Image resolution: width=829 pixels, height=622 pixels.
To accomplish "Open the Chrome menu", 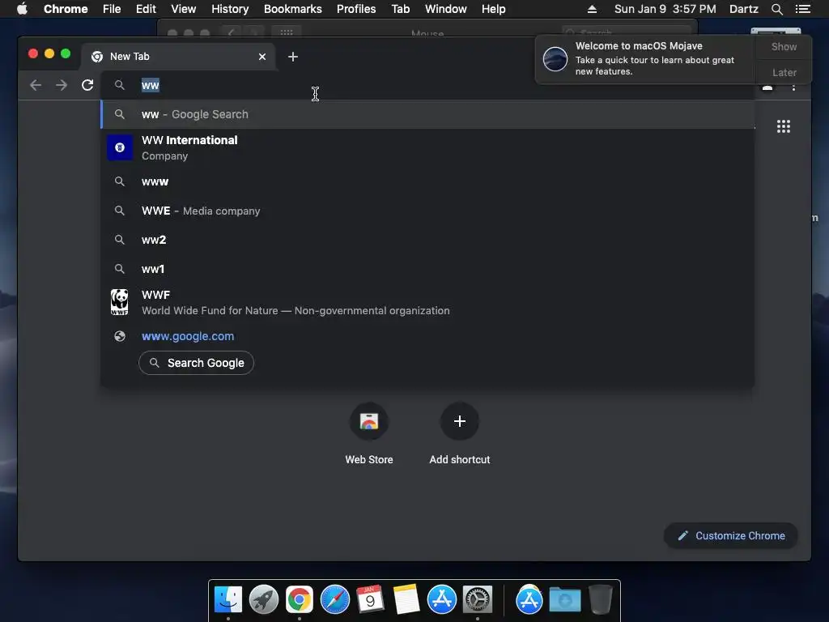I will pos(66,9).
